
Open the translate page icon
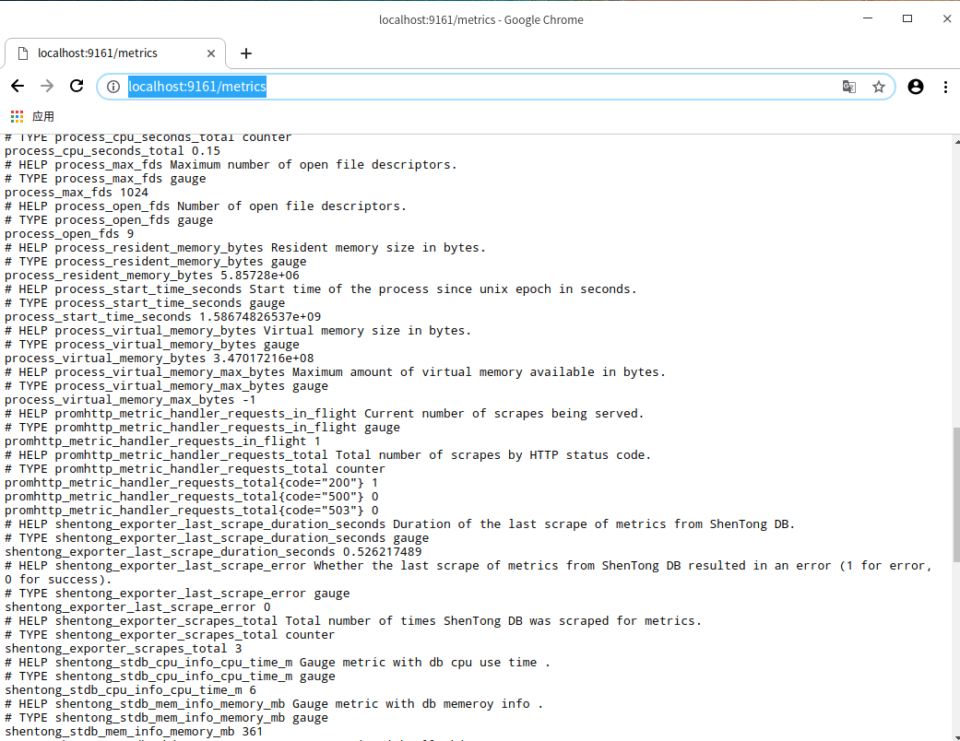pyautogui.click(x=848, y=87)
